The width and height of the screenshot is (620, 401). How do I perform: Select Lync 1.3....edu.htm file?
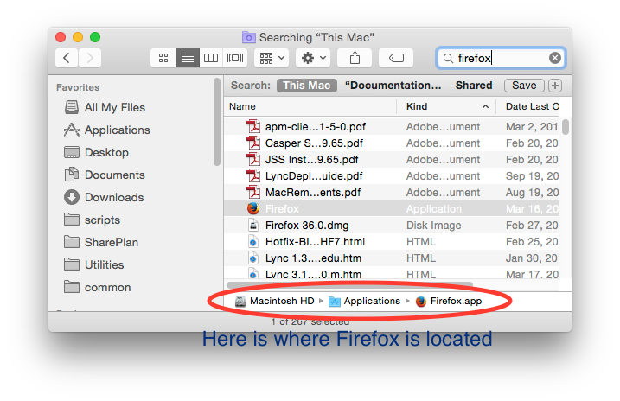tap(392, 258)
